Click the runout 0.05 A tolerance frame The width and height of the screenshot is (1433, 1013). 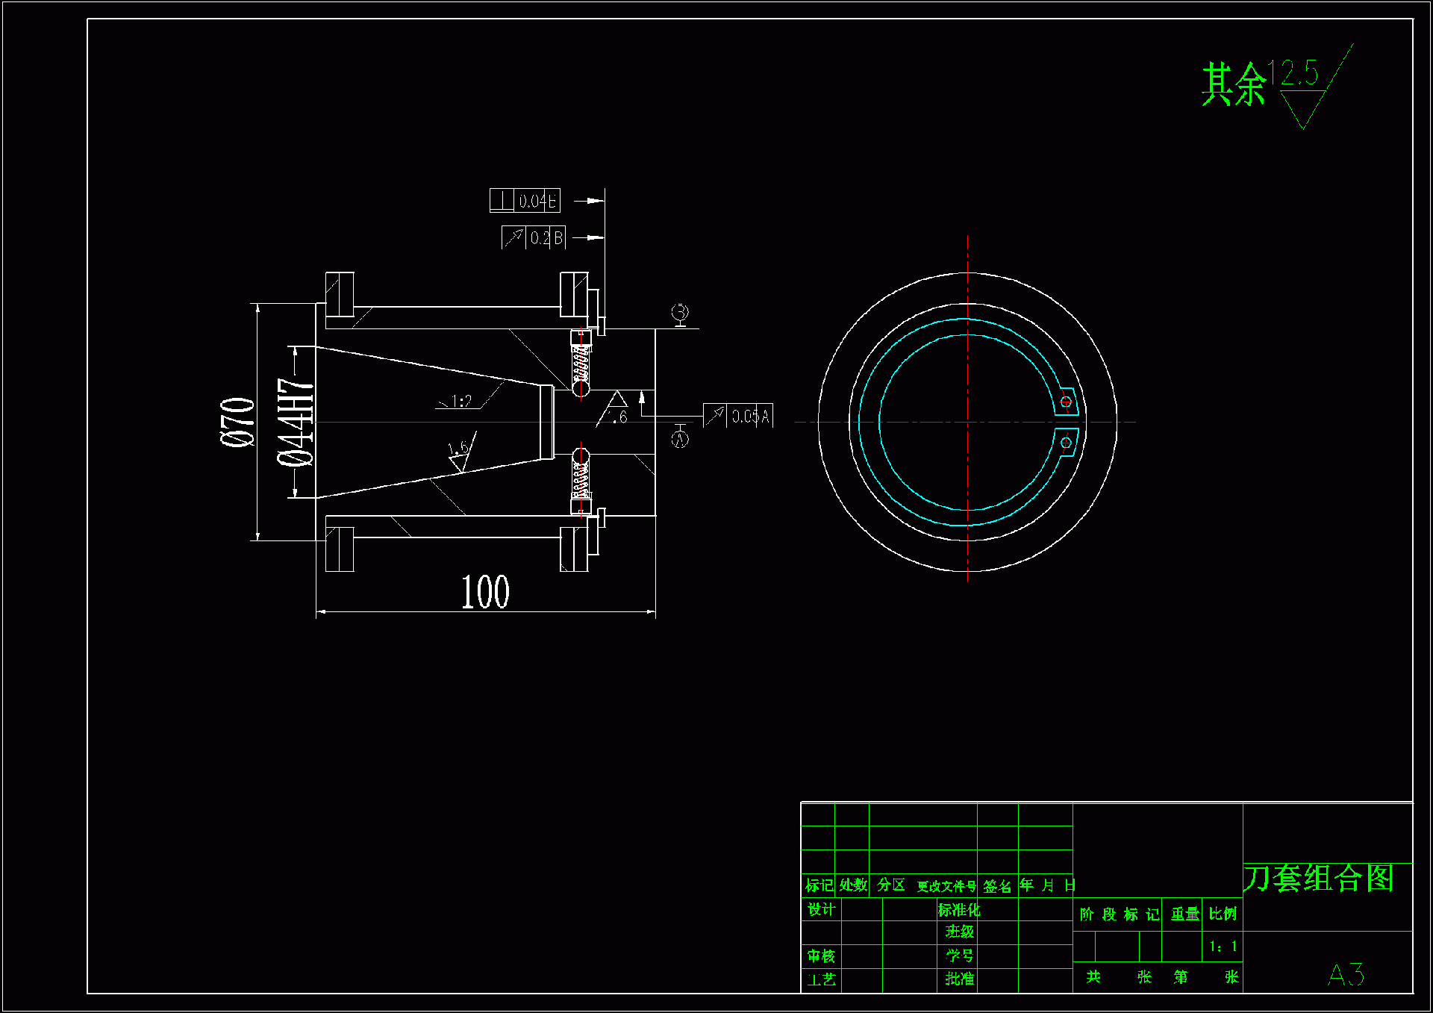(738, 416)
